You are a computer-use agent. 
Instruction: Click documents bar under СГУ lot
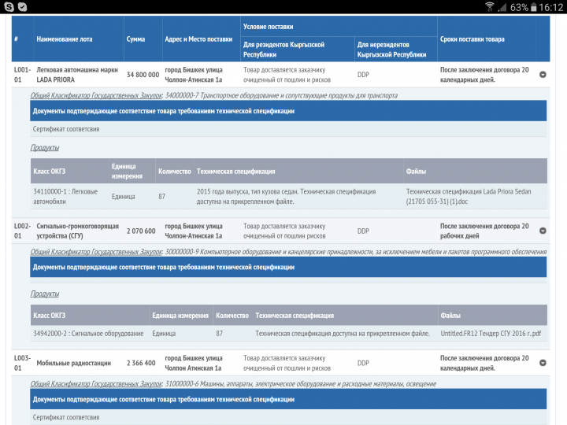(x=288, y=267)
